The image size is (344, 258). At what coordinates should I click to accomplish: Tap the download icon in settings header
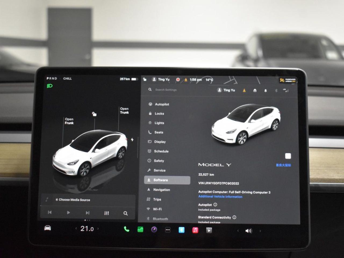pyautogui.click(x=244, y=90)
